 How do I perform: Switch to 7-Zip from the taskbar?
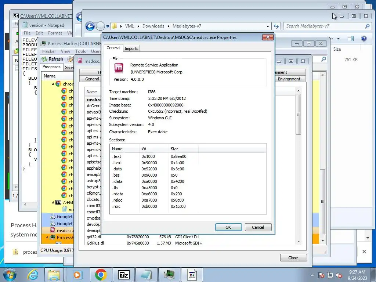pos(124,275)
